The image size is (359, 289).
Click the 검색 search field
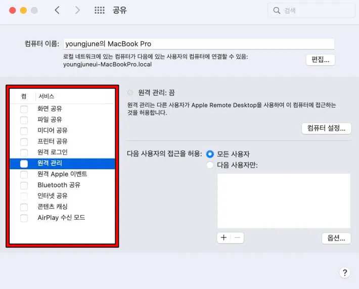pyautogui.click(x=311, y=10)
